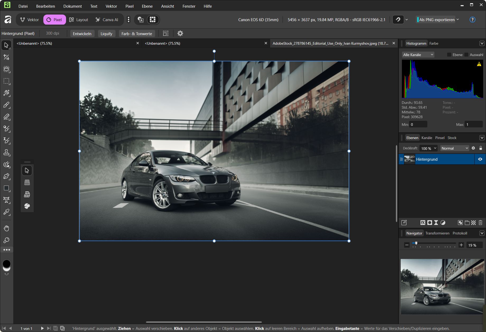Select the Hand pan tool
Screen dimensions: 486x332
coord(6,228)
